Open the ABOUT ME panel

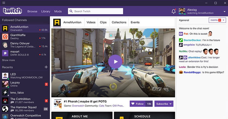[82, 115]
